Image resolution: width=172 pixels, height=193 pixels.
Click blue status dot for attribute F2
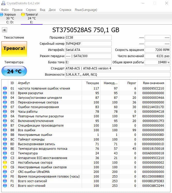coord(5,186)
